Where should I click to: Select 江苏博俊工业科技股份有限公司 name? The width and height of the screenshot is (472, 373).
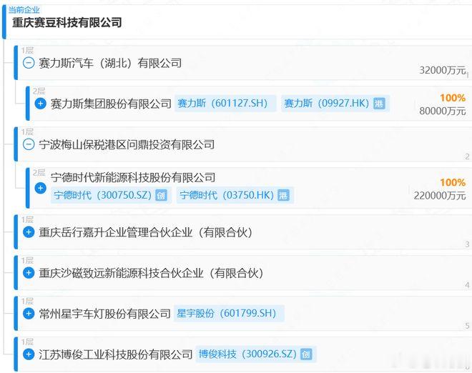coord(116,354)
